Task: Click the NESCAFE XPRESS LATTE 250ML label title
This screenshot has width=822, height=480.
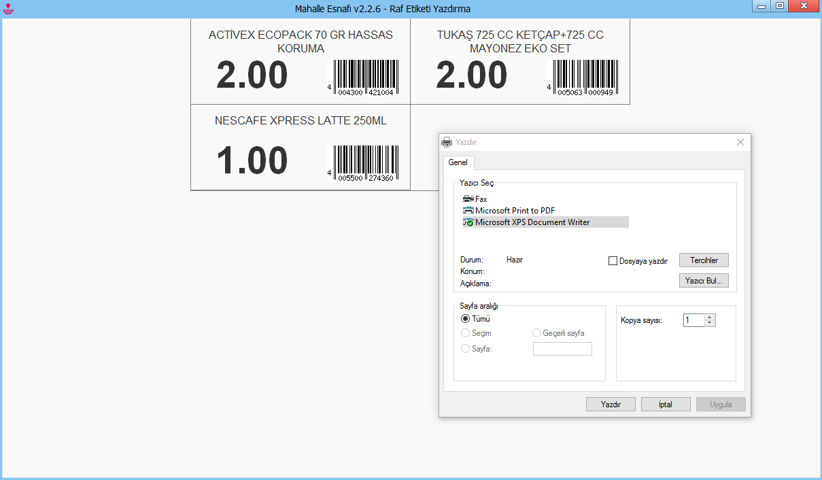Action: pos(301,120)
